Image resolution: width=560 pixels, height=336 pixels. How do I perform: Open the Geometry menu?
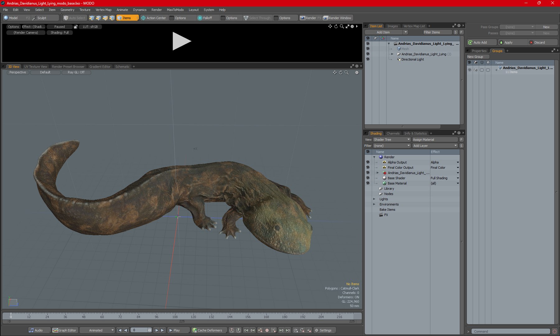68,10
